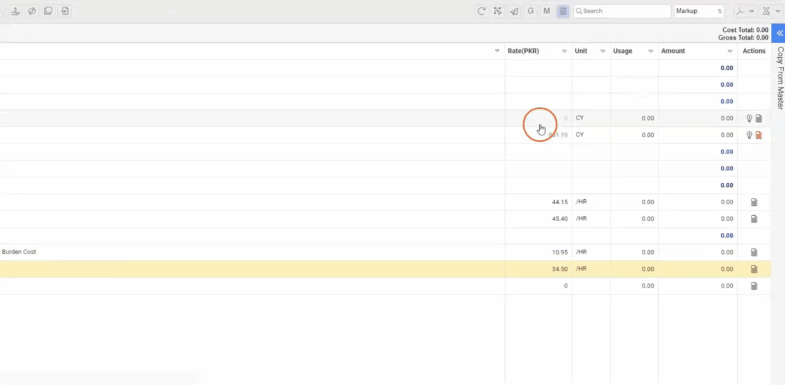Open the PDF export dropdown arrow
785x385 pixels.
752,11
